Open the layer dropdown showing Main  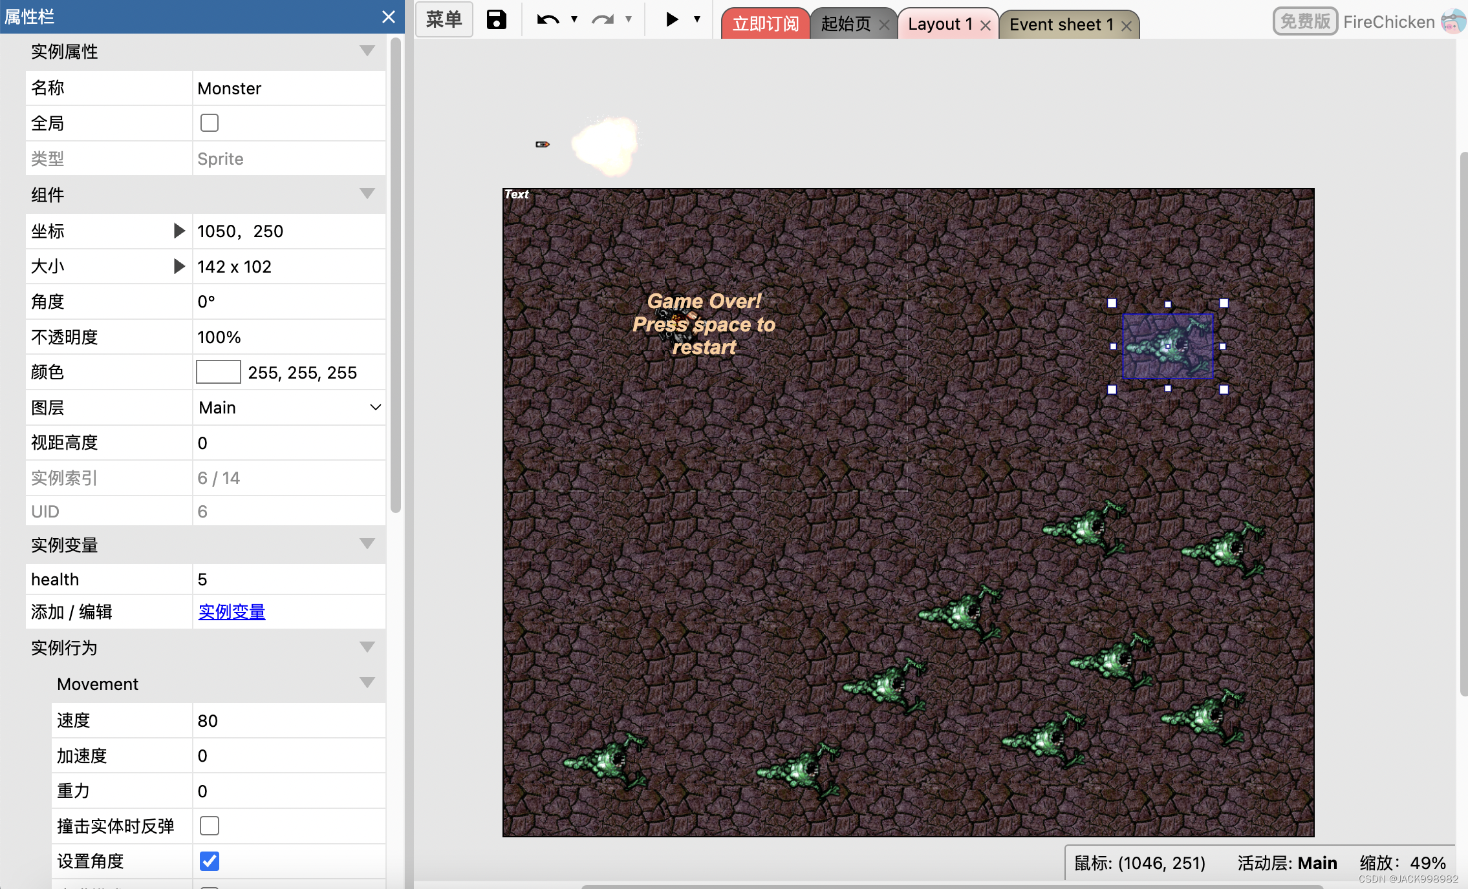click(288, 408)
